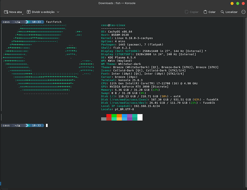Viewport: 247px width, 190px height.
Task: Click the white color block in palette
Action: click(x=140, y=117)
